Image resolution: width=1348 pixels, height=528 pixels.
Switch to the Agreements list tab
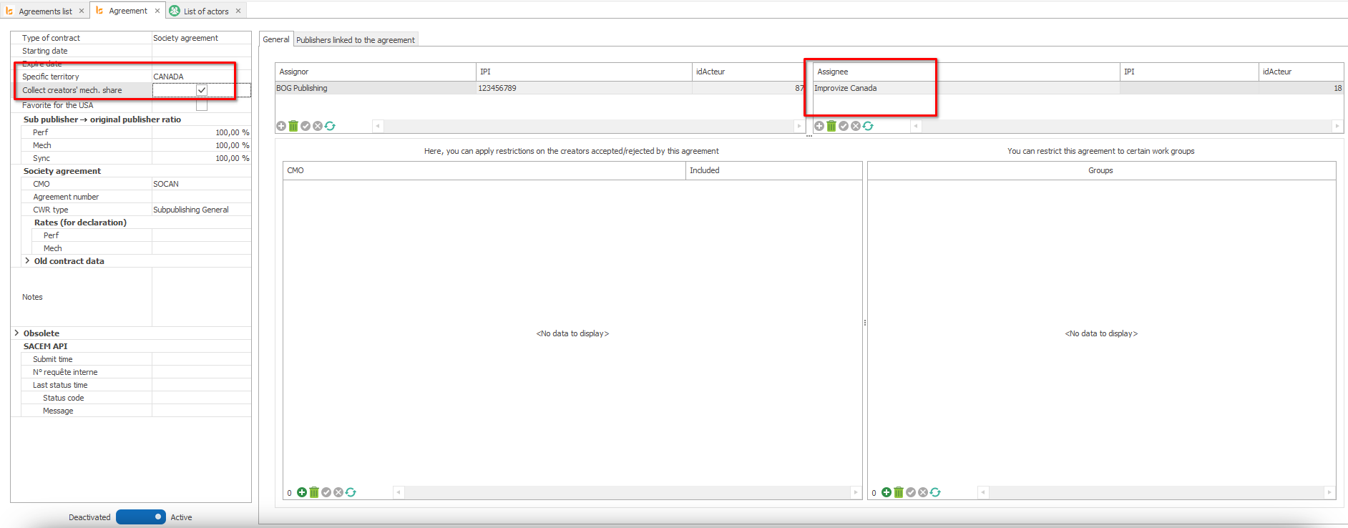(x=44, y=11)
